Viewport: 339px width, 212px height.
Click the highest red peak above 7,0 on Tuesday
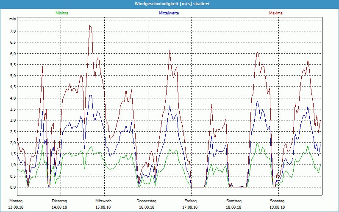pyautogui.click(x=90, y=25)
